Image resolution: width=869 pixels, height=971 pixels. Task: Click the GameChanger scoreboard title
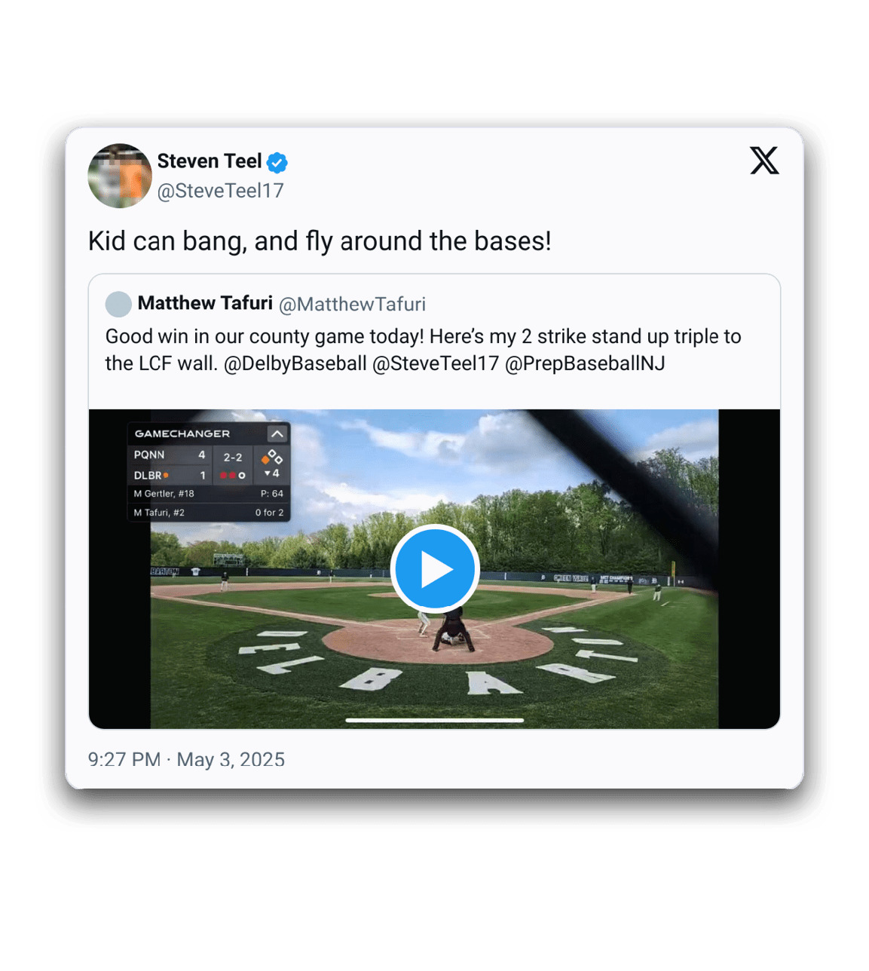tap(182, 433)
